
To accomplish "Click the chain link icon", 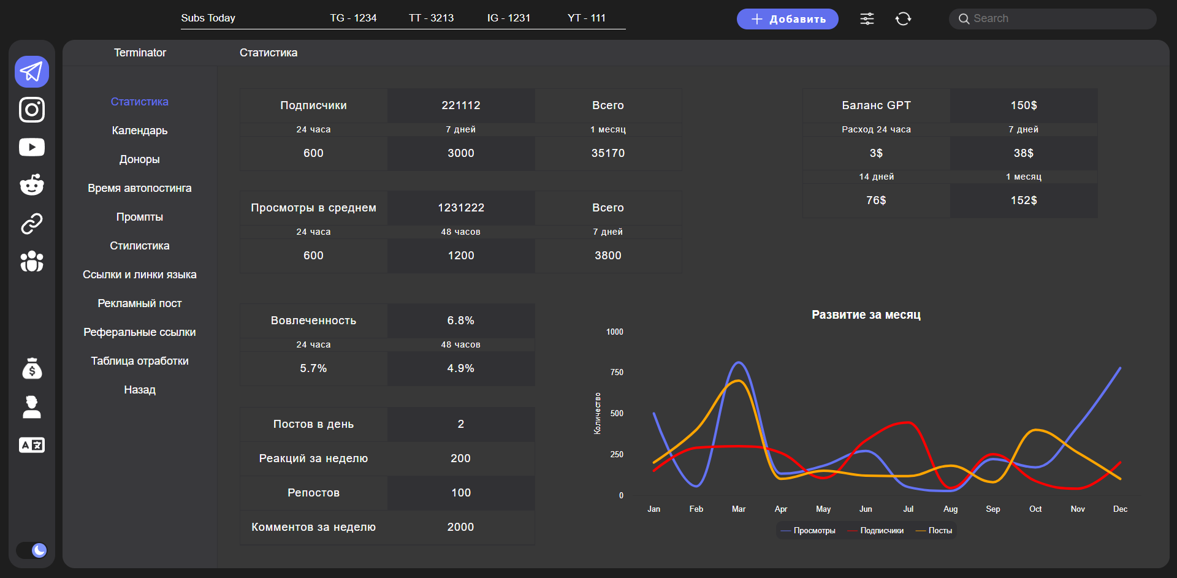I will [32, 224].
